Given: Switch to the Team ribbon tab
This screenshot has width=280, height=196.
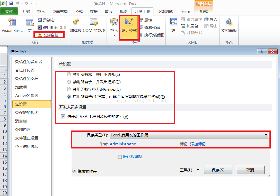Looking at the screenshot, I should pyautogui.click(x=185, y=11).
